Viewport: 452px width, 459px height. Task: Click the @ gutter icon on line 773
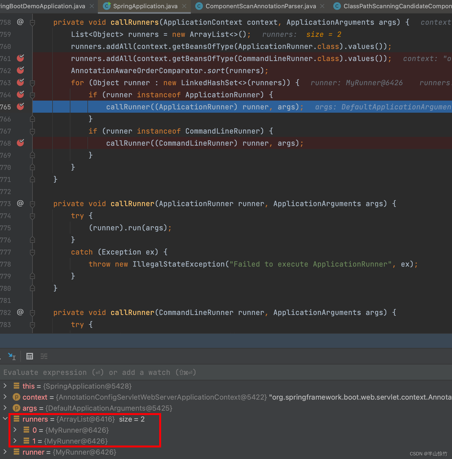click(x=20, y=203)
